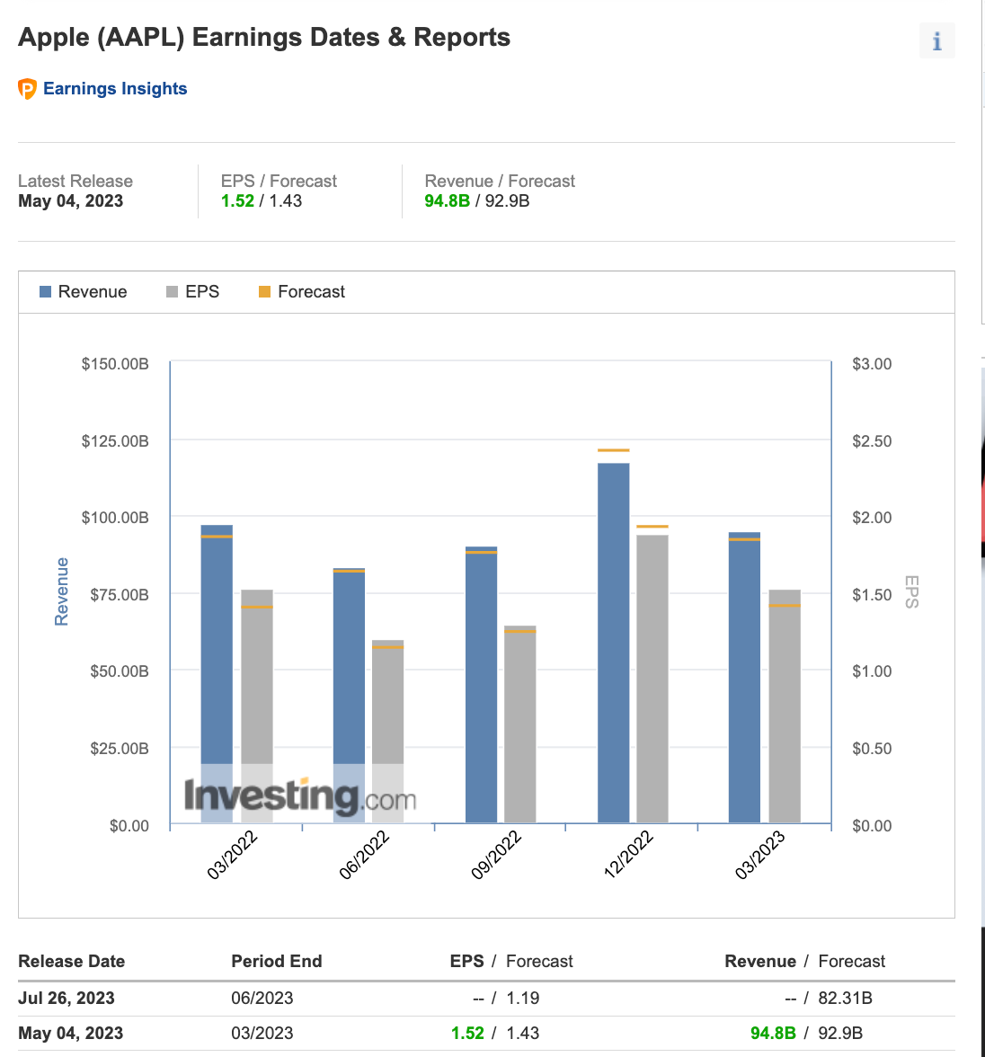Image resolution: width=985 pixels, height=1057 pixels.
Task: Click the 06/2023 period end cell
Action: click(x=262, y=999)
